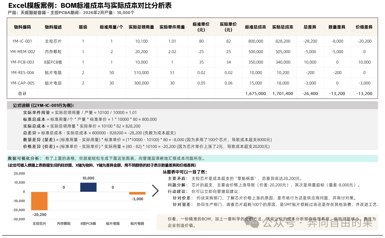Click the 标准单价(元) column header
This screenshot has height=238, width=385.
click(201, 27)
